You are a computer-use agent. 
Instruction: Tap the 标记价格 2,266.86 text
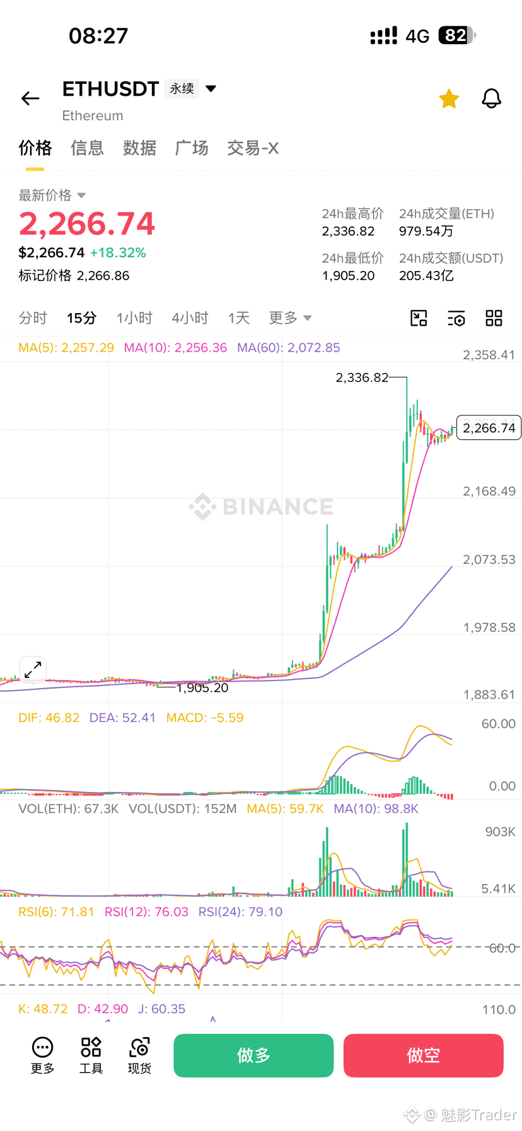74,275
